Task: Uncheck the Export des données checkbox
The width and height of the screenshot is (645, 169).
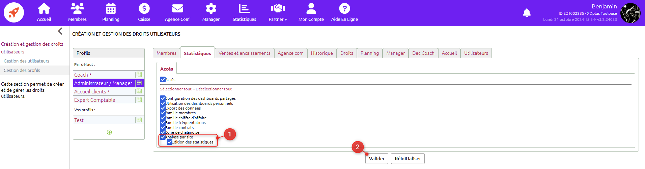Action: [x=163, y=108]
